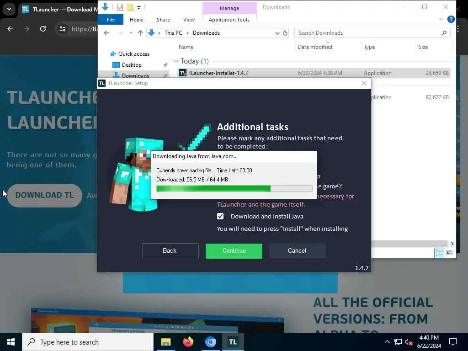
Task: Reload the TLauncher page in browser
Action: (x=43, y=29)
